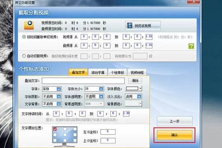Click 文字持续时间 end minute field showing 6

tap(113, 114)
